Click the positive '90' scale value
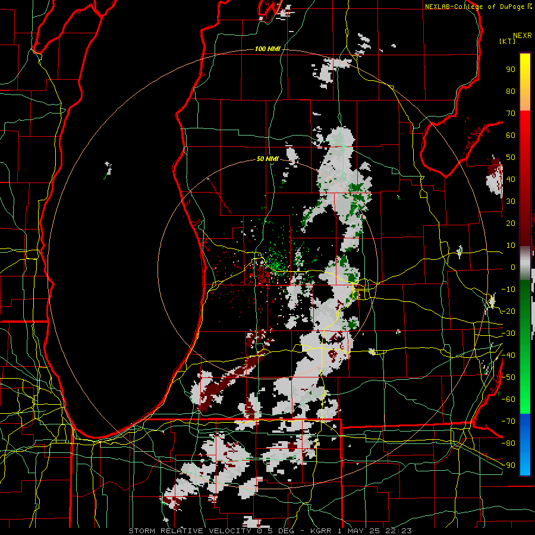Screen dimensions: 535x535 (511, 70)
